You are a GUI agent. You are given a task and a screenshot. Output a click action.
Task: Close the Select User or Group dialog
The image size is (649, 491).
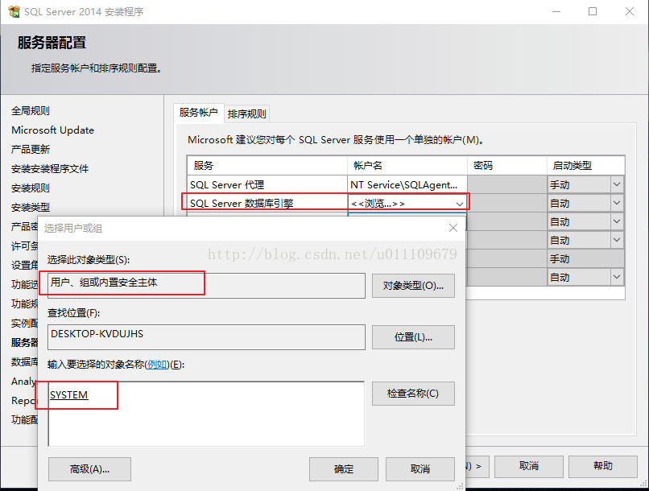tap(453, 228)
